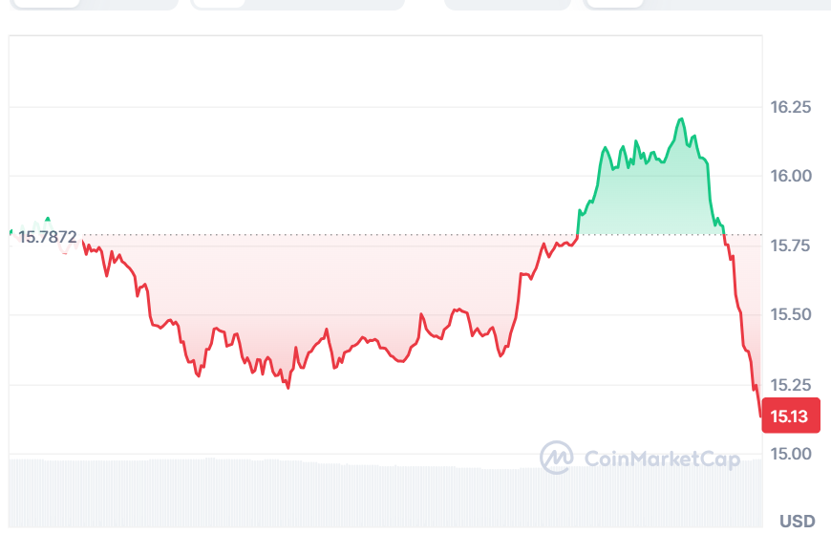This screenshot has height=534, width=831.
Task: Click the CoinMarketCap watermark logo icon
Action: point(556,458)
